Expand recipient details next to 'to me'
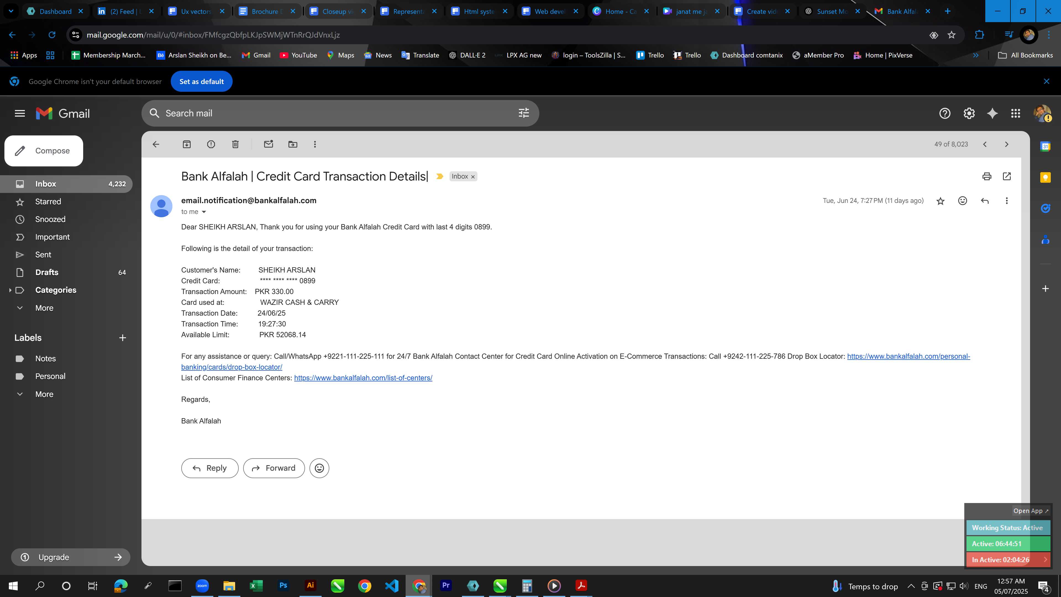 [x=203, y=212]
